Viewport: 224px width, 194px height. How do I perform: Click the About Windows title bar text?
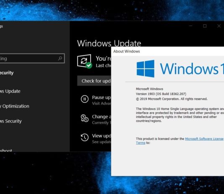127,51
